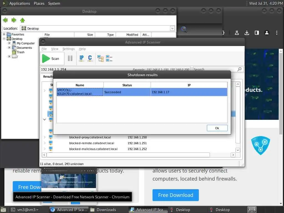Click the results list scroll down arrow
The width and height of the screenshot is (284, 213).
pyautogui.click(x=238, y=150)
